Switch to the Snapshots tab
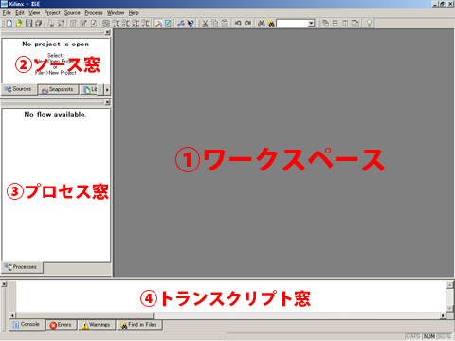This screenshot has width=455, height=341. click(x=58, y=90)
